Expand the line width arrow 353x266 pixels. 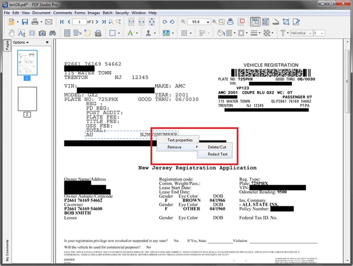coord(260,33)
